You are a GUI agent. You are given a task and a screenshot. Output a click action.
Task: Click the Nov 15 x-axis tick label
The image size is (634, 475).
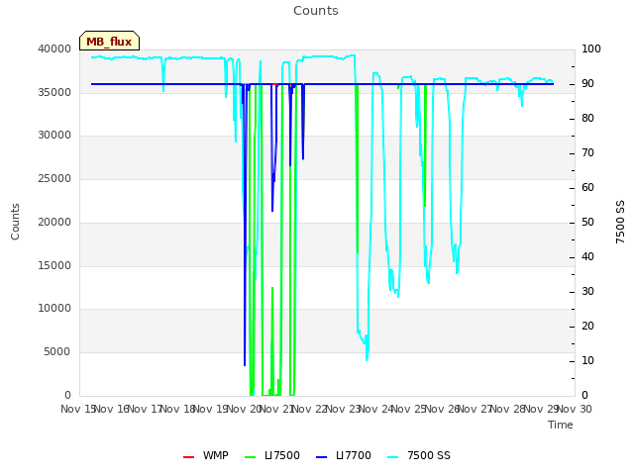point(78,409)
